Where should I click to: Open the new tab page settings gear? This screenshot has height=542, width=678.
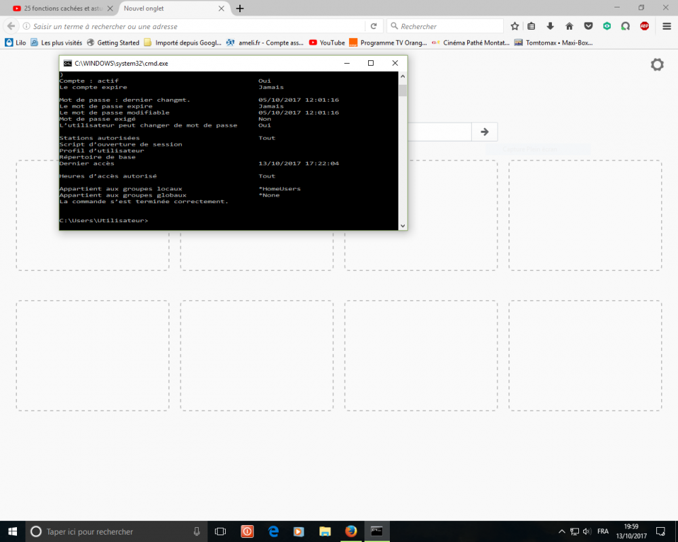(657, 64)
